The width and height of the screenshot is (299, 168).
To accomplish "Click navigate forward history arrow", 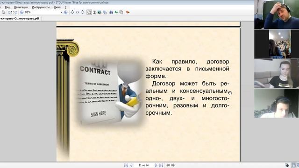I will 173,165.
